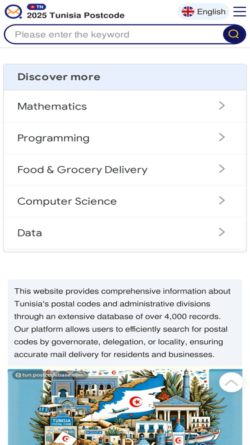This screenshot has width=250, height=445.
Task: Select the Computer Science item
Action: click(x=125, y=201)
